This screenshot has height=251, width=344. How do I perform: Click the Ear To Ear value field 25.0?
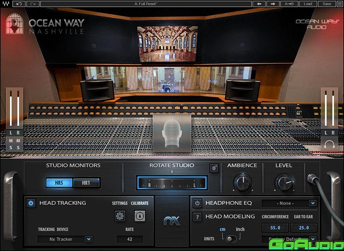(304, 228)
